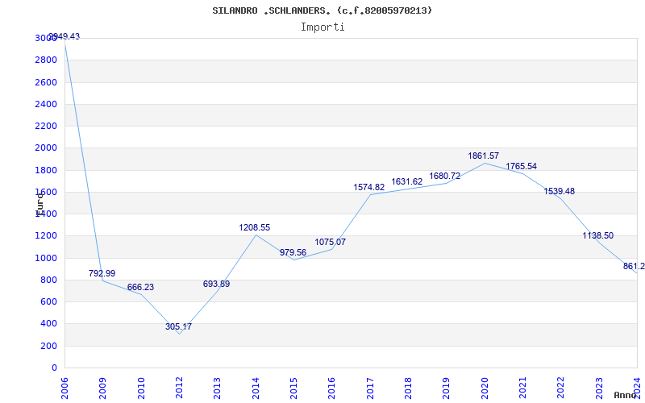Select year 2012 on the x-axis
Screen dimensions: 645x403
(x=180, y=387)
